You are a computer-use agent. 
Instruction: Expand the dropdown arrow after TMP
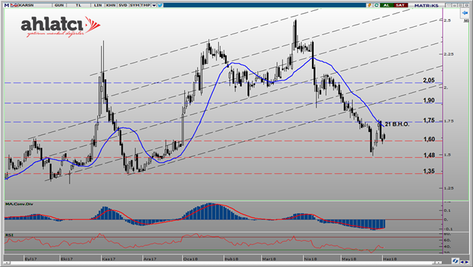point(154,6)
